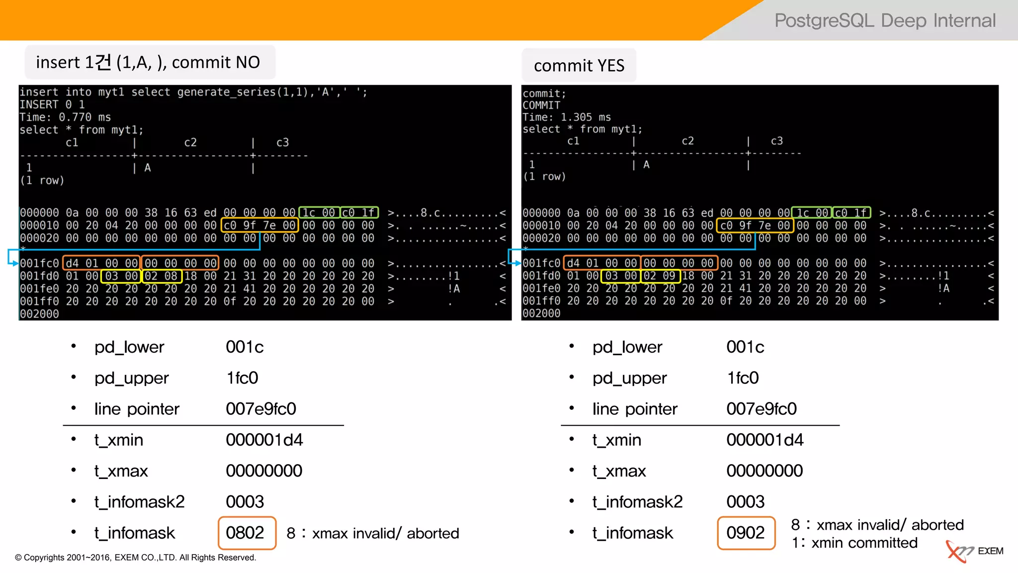1018x573 pixels.
Task: Click 'select * from myt1;' in the right terminal
Action: [583, 129]
